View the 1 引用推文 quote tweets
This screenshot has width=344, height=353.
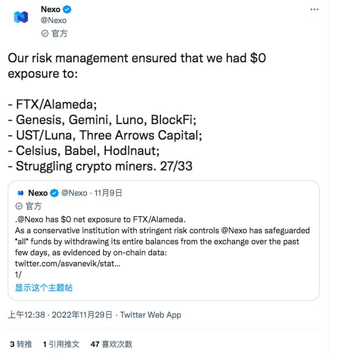click(x=61, y=344)
